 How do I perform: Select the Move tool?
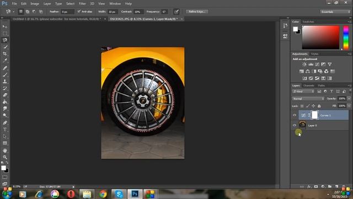(5, 27)
